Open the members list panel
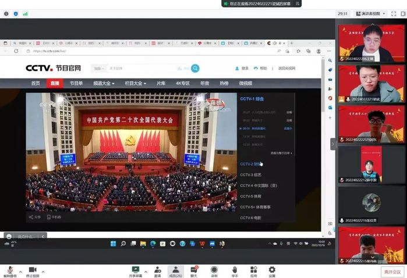This screenshot has width=407, height=278. click(x=175, y=270)
